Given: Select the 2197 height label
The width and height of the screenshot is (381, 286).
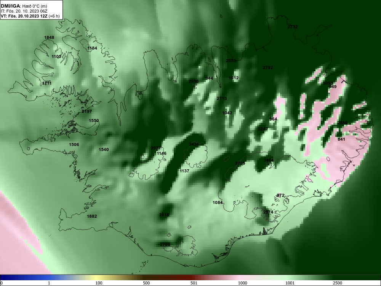Looking at the screenshot, I should click(x=87, y=111).
